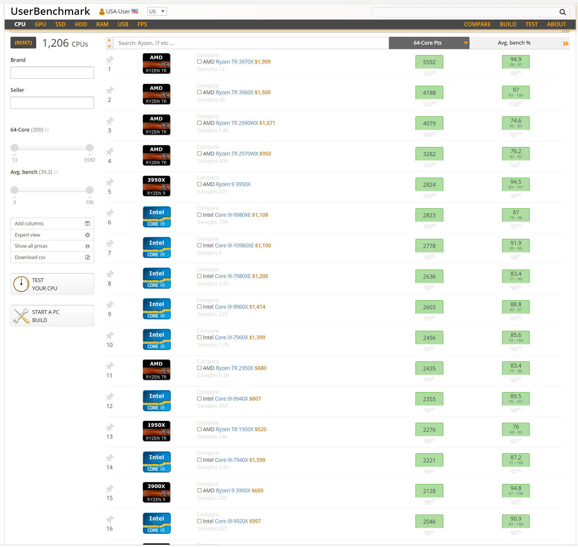Click the USA-User profile icon
The width and height of the screenshot is (578, 547).
tap(102, 12)
